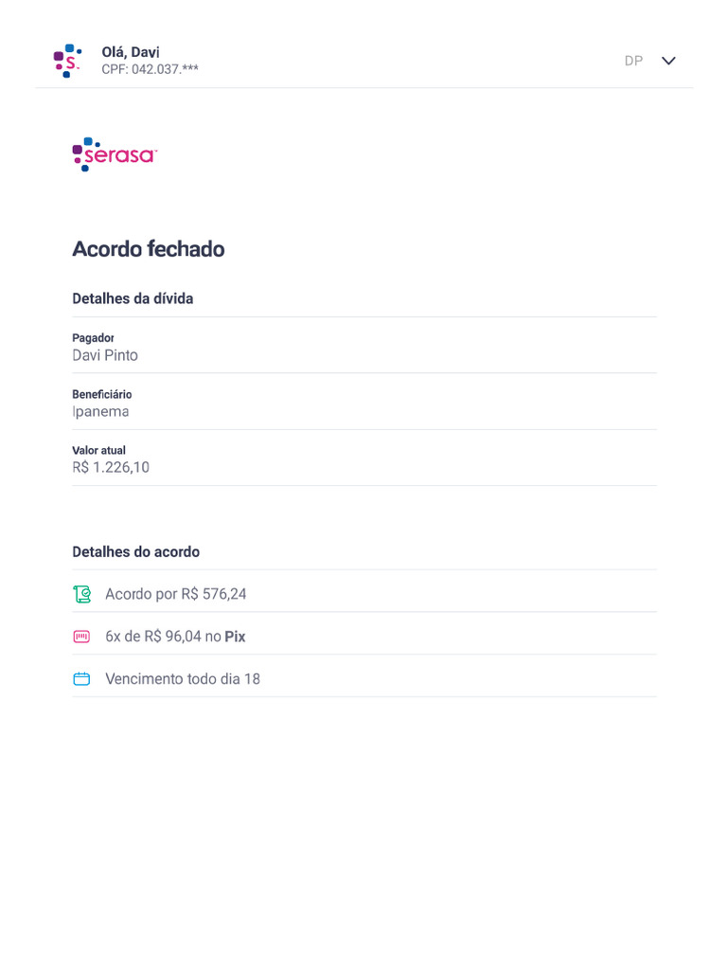Click the DP profile initials
Screen dimensions: 727x970
tap(633, 61)
